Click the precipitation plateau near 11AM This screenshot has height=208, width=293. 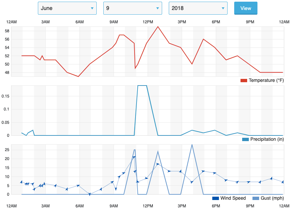click(142, 86)
